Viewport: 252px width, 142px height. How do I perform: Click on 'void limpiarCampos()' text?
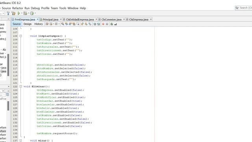(46, 36)
